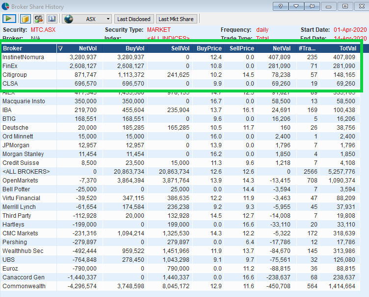Select the Citigroup broker row

[x=181, y=74]
